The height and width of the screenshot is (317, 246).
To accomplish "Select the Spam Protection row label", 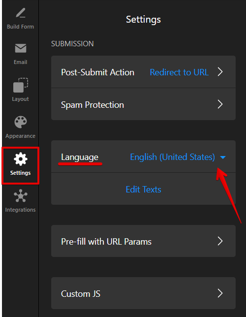I will click(92, 105).
